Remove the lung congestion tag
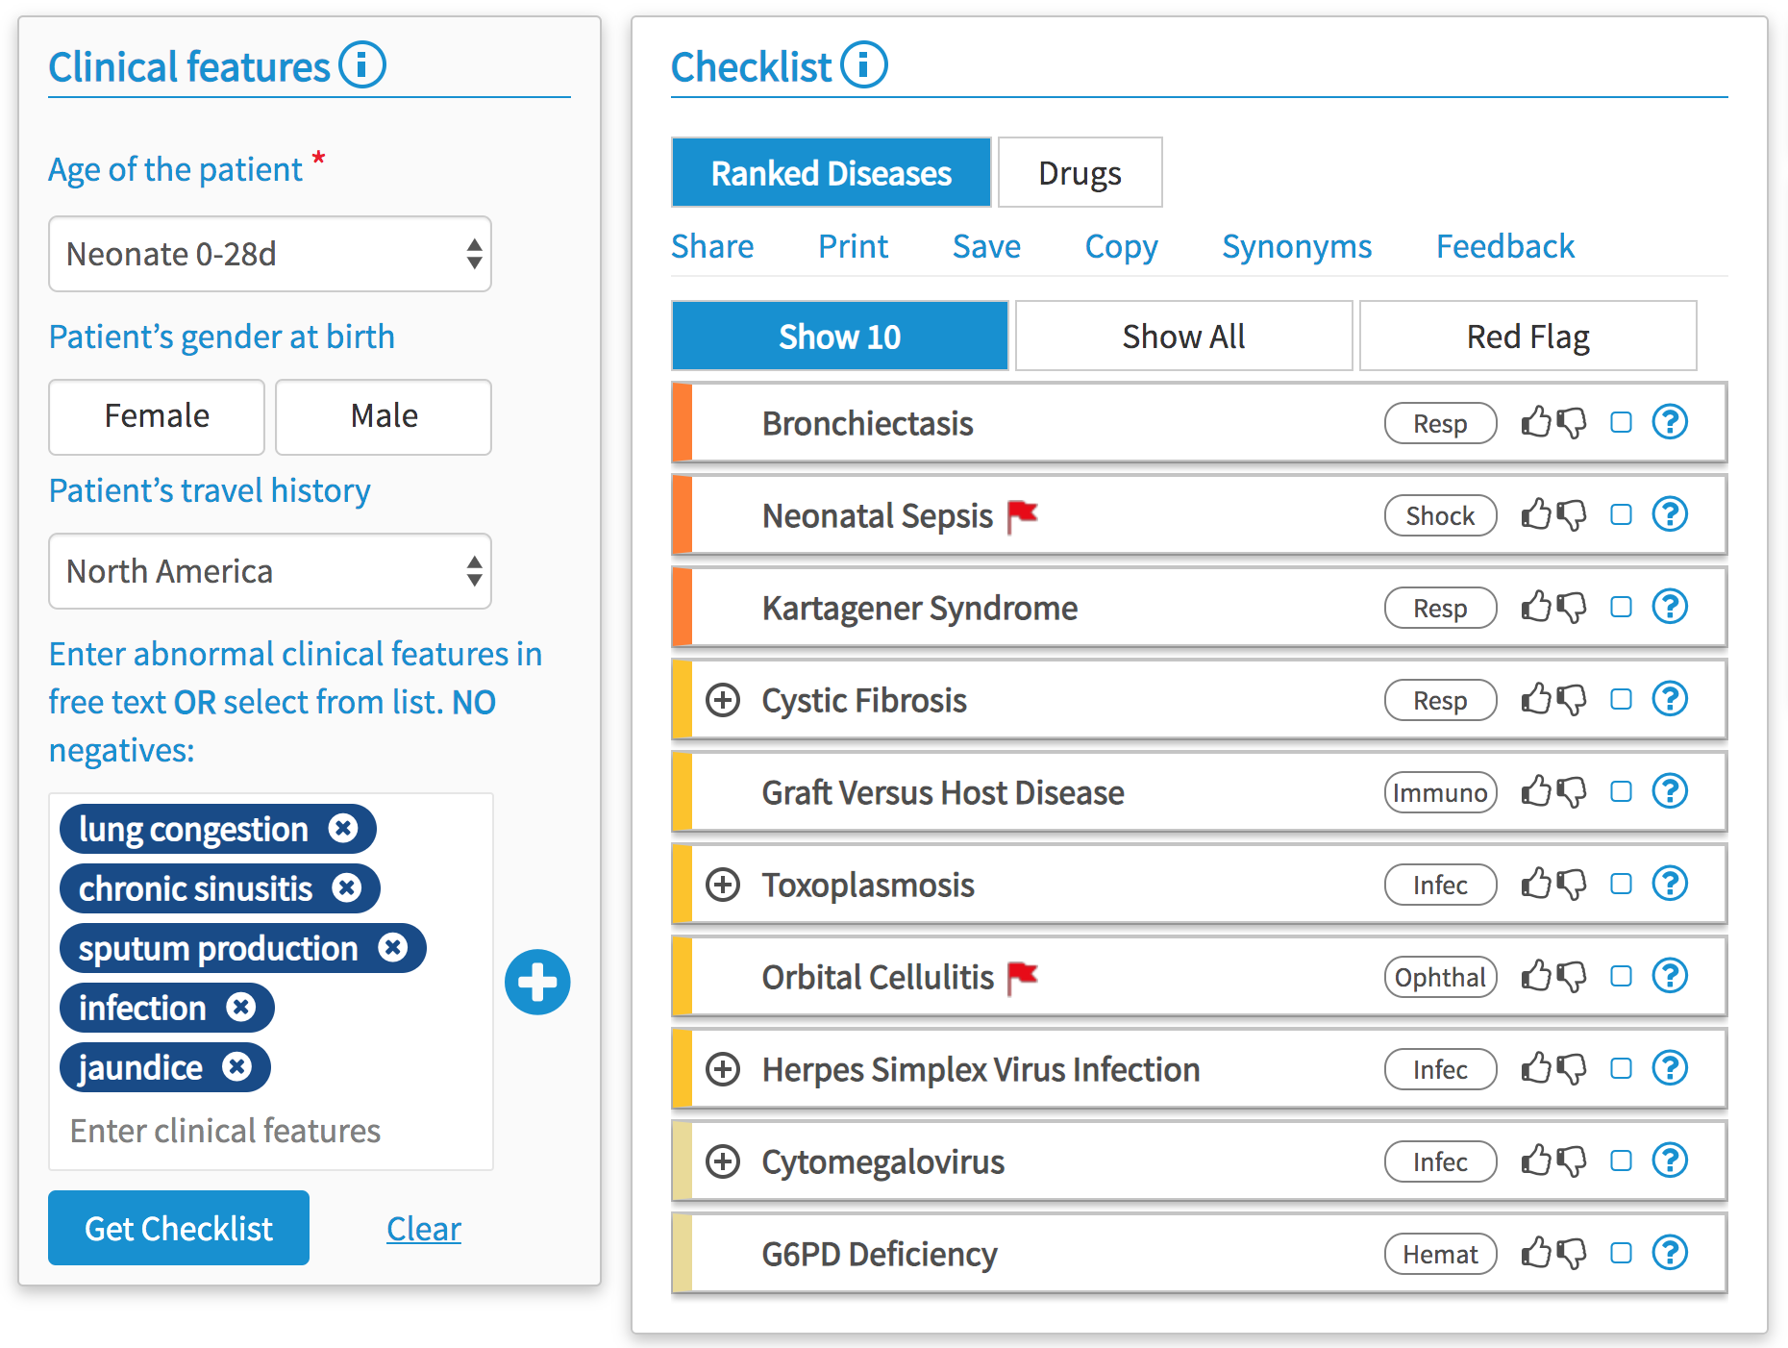This screenshot has height=1348, width=1788. tap(343, 828)
